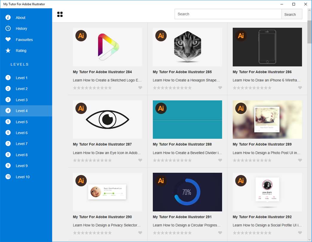The height and width of the screenshot is (242, 312).
Task: Click the Level 9 number badge
Action: point(8,166)
